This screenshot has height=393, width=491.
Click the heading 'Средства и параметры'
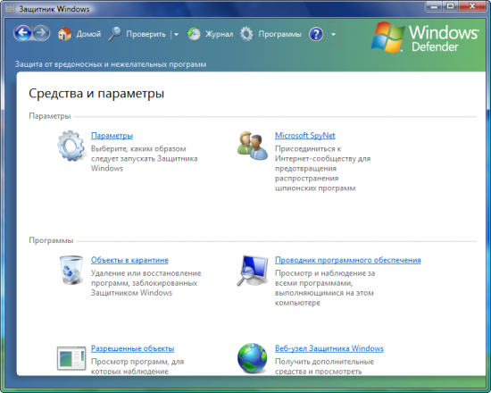(96, 94)
